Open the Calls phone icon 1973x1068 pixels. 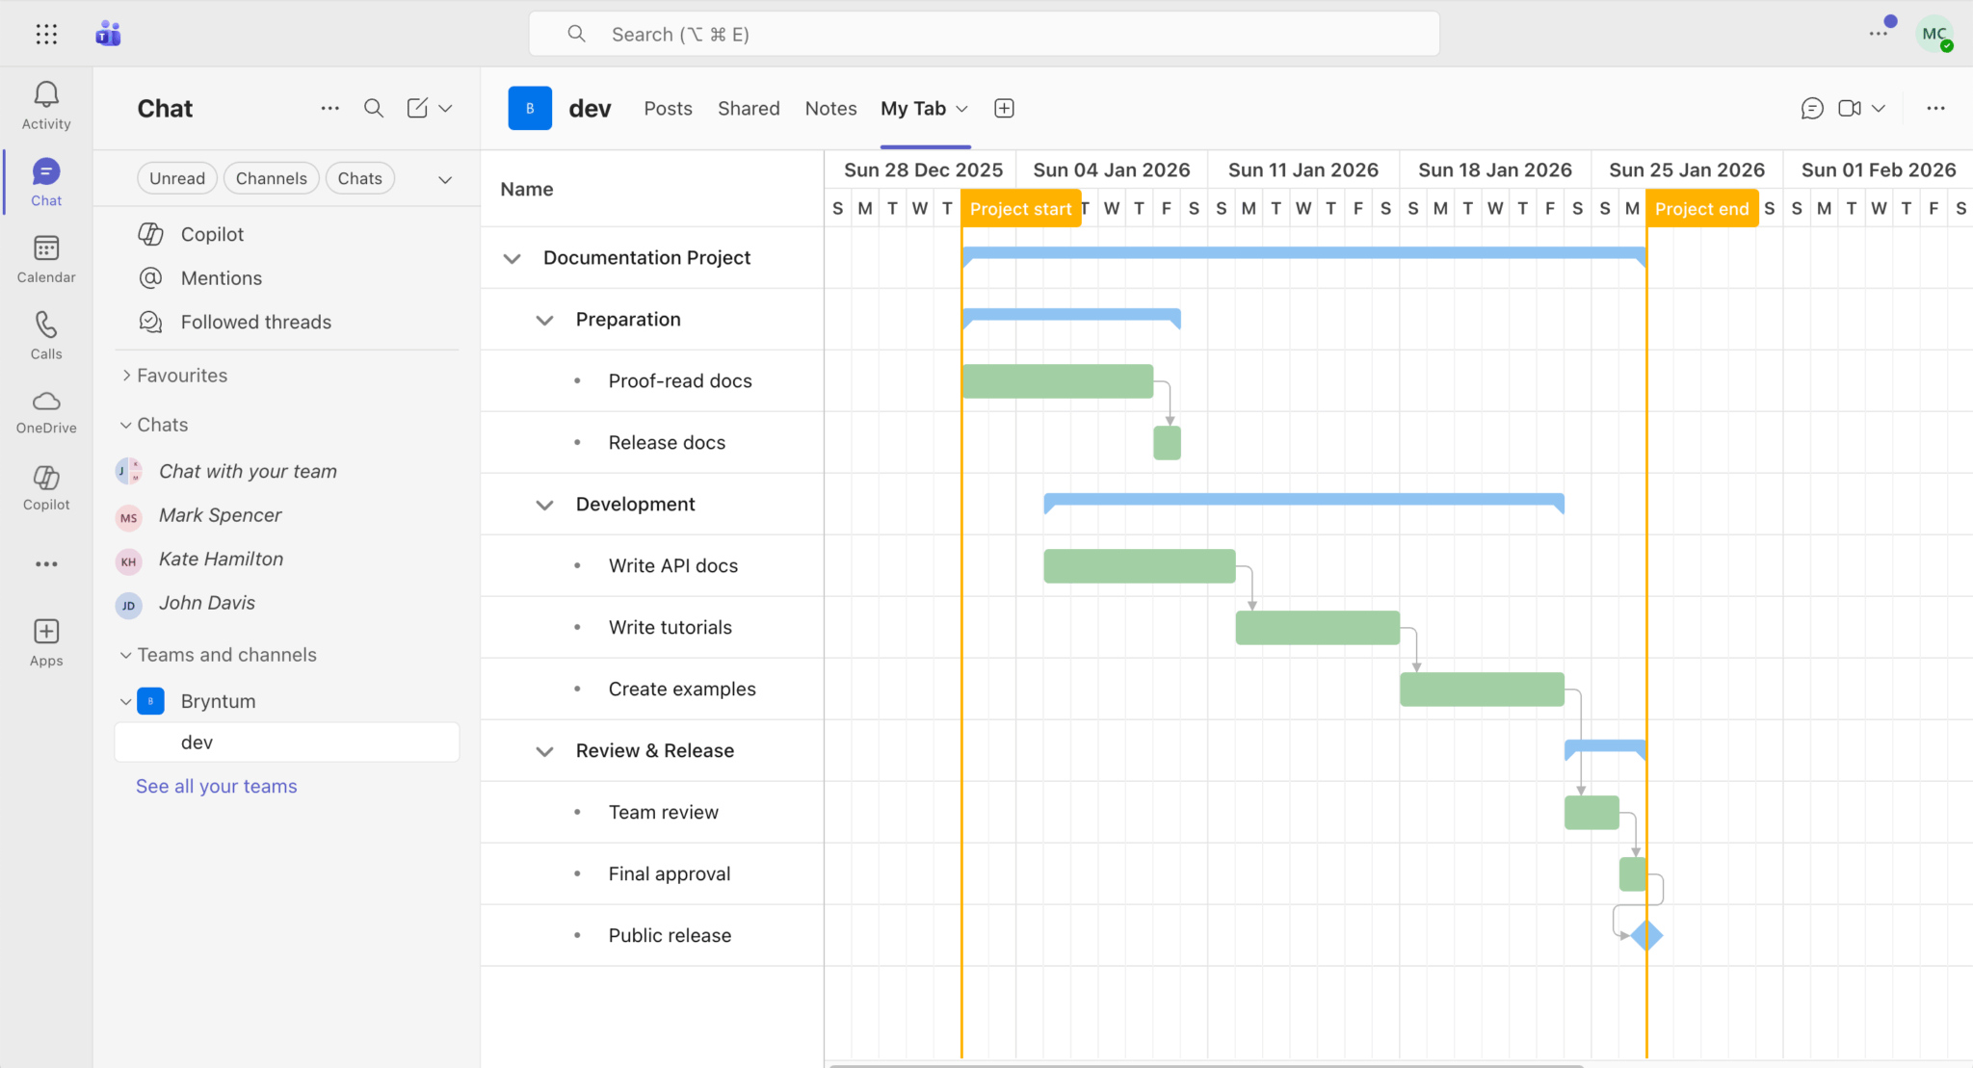point(46,335)
